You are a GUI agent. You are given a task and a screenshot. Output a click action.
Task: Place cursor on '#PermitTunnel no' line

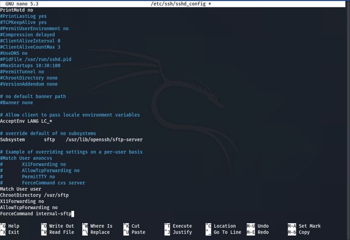(x=22, y=72)
